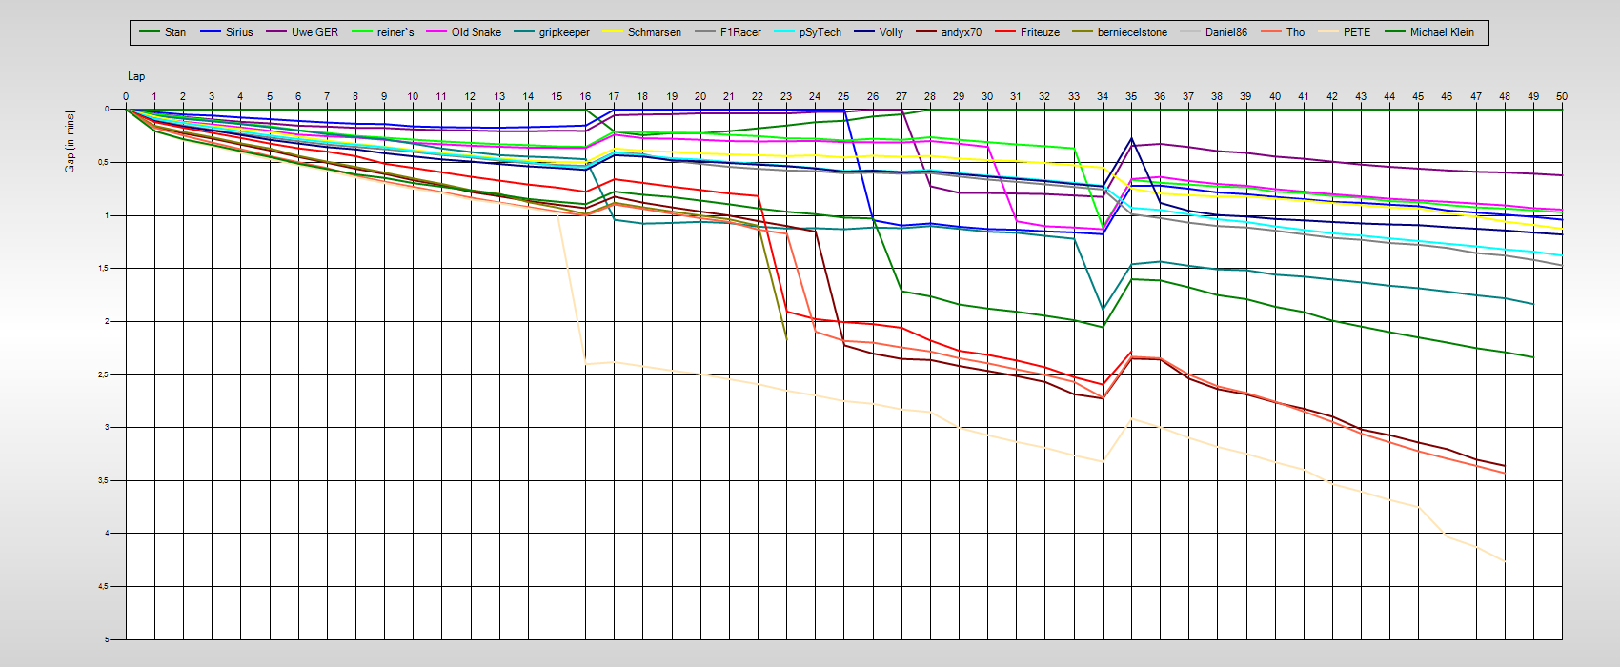Click lap number 23 on the lap axis

(786, 96)
